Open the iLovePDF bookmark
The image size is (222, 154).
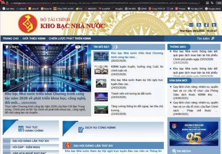click(x=104, y=9)
